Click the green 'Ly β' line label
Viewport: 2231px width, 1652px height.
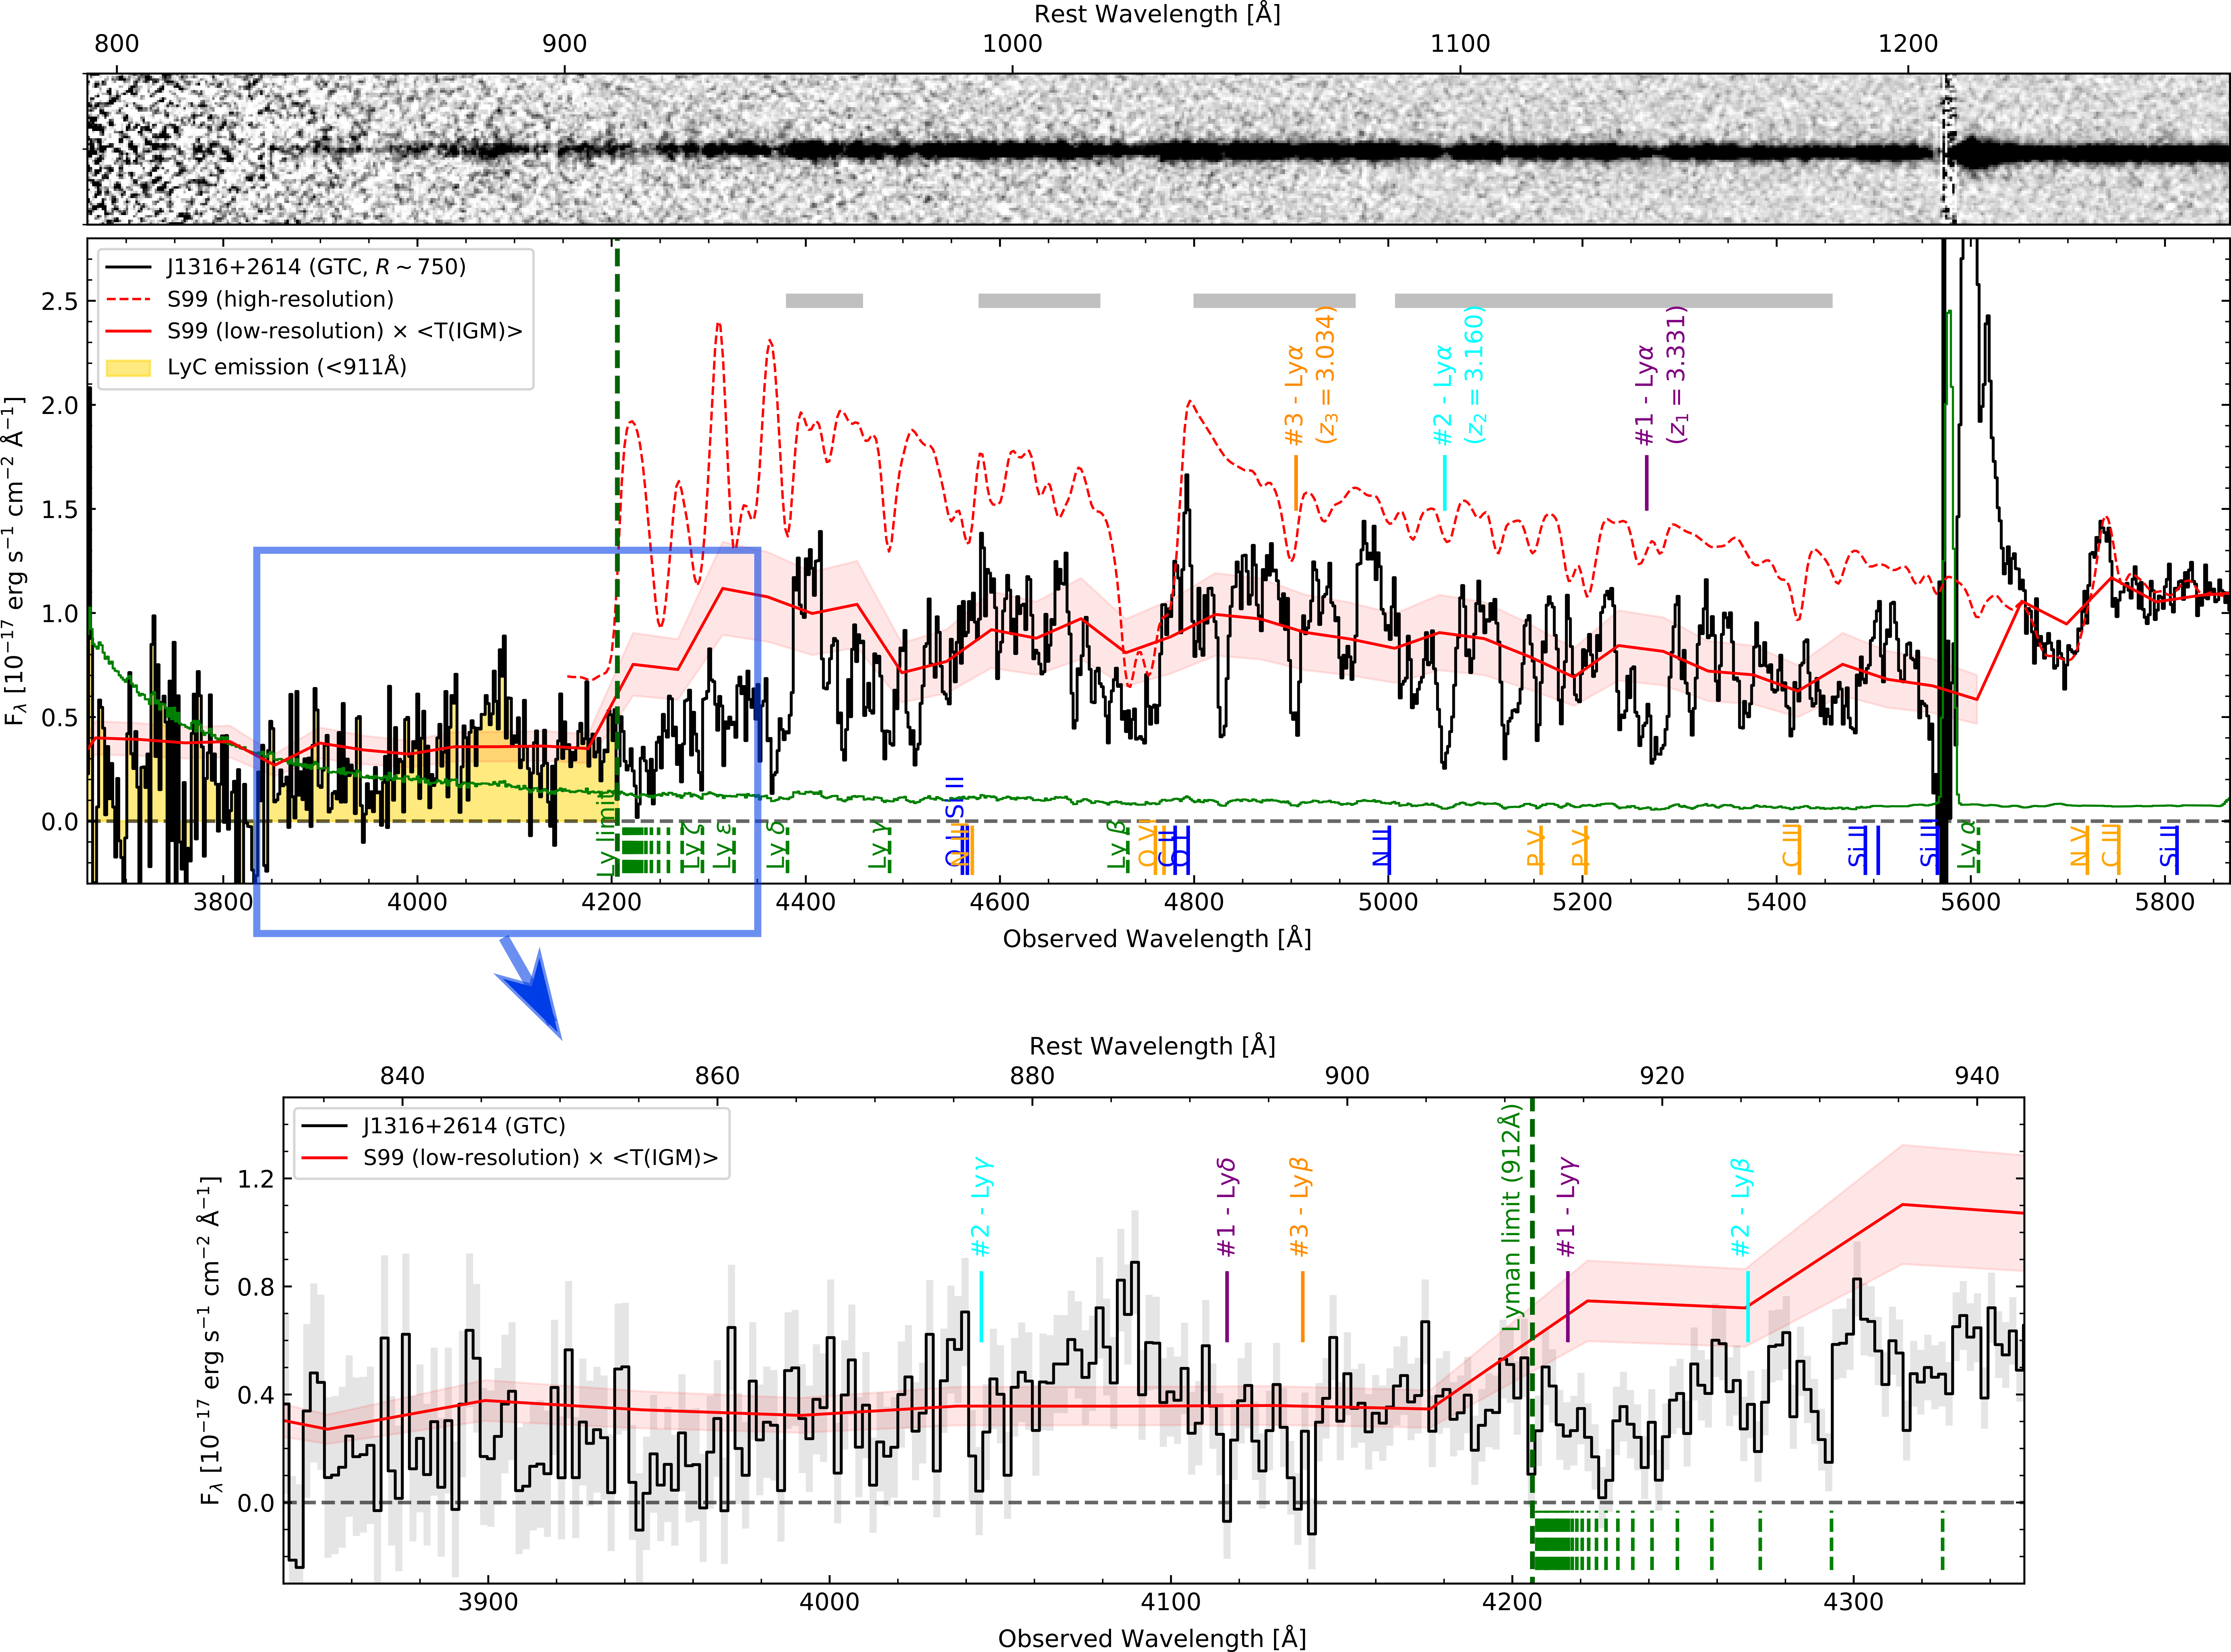pos(1118,845)
